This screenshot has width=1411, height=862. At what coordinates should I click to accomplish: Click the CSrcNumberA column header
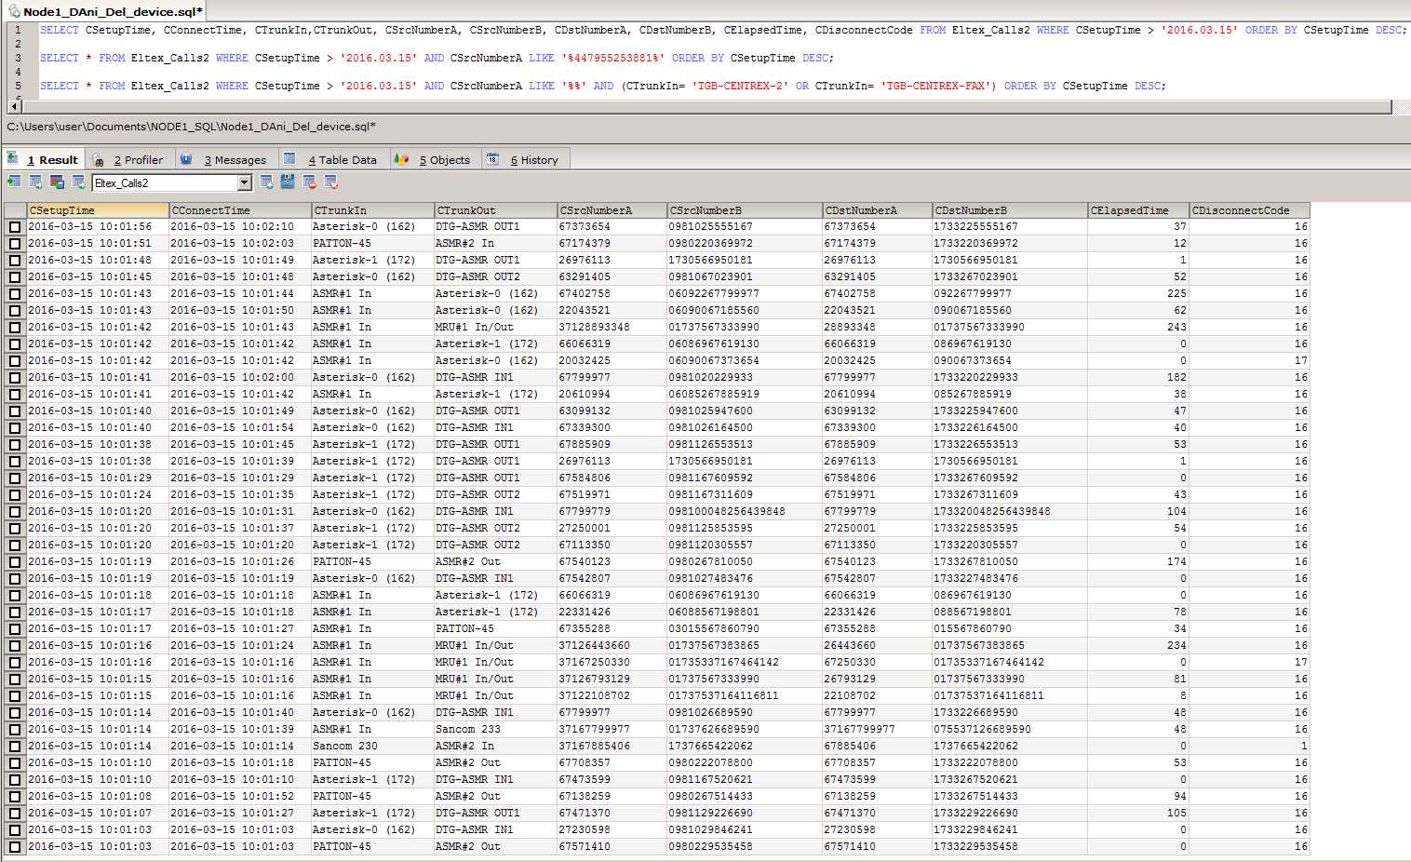[611, 210]
